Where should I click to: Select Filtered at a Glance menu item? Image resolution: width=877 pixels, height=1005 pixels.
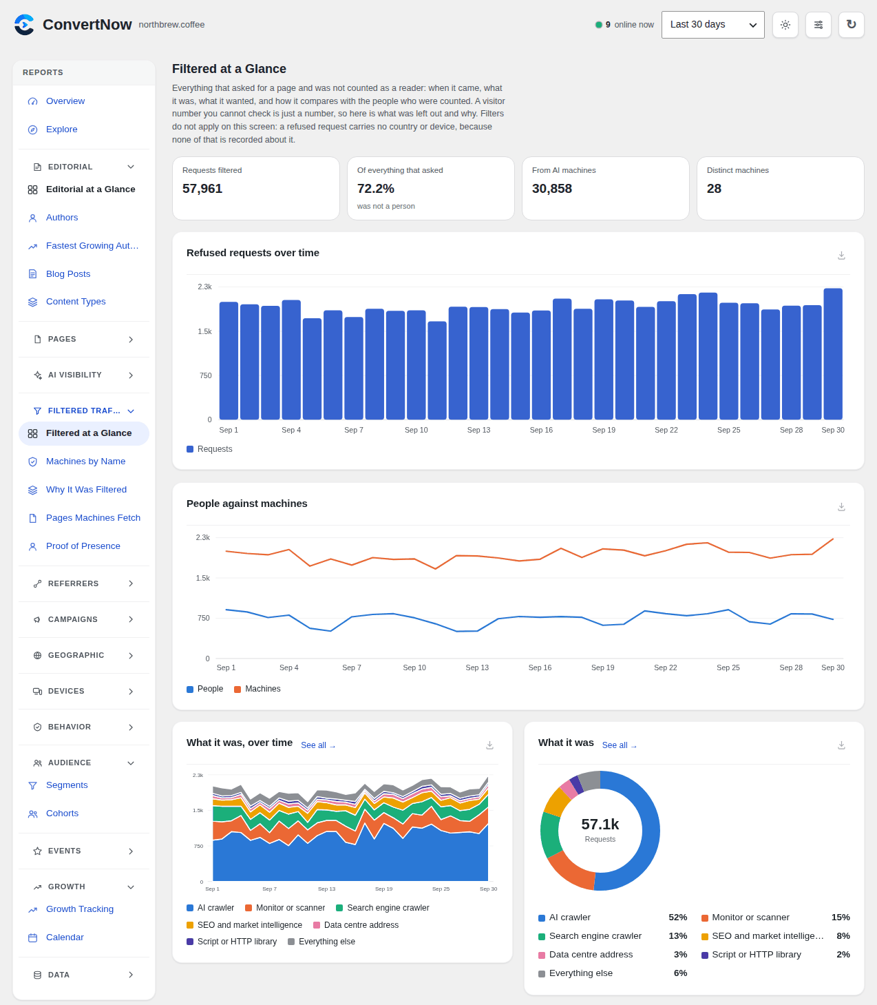84,433
